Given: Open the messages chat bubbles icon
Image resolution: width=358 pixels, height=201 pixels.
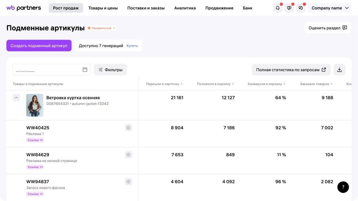Looking at the screenshot, I should click(x=301, y=8).
